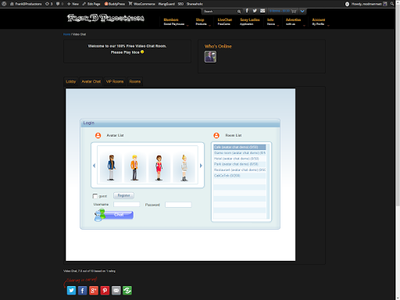Screen dimensions: 400x300
Task: Focus the Username input field
Action: coord(127,205)
